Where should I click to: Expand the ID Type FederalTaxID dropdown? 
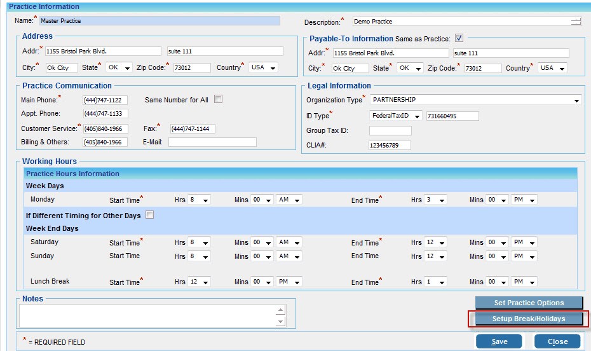tap(396, 116)
